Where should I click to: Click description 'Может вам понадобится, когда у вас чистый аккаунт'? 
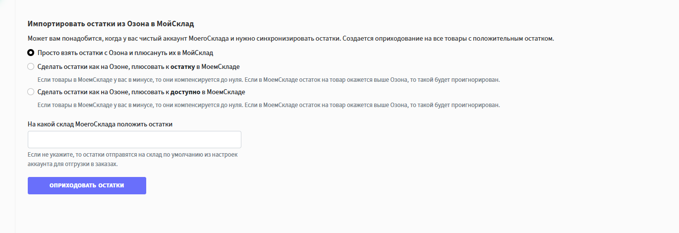pos(290,38)
